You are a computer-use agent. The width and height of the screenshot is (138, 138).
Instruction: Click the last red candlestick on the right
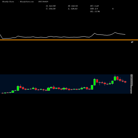click(125, 82)
